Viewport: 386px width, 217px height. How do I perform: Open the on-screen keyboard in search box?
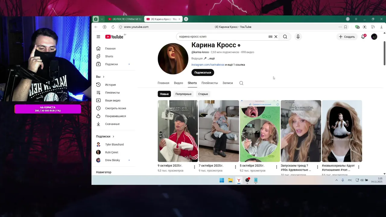point(271,37)
